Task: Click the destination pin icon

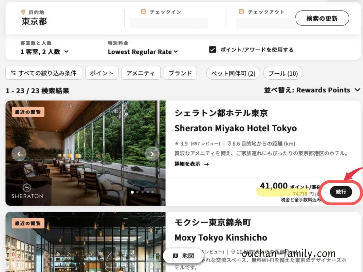Action: pyautogui.click(x=23, y=12)
